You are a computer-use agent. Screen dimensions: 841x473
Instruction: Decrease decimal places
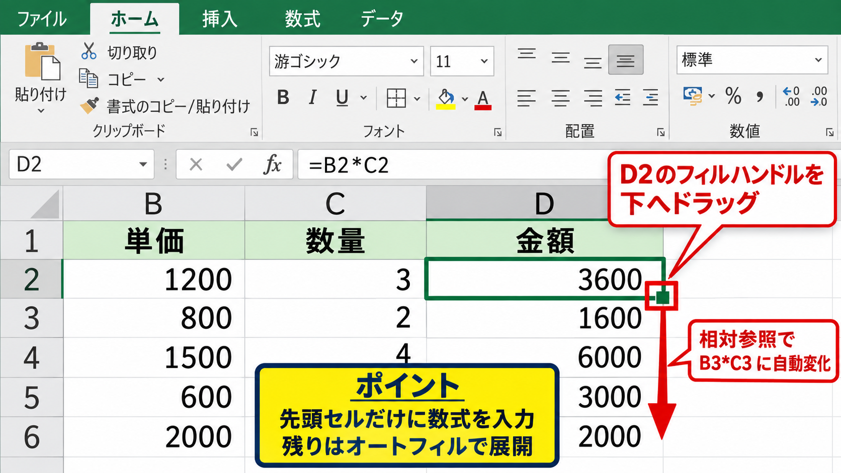tap(819, 96)
